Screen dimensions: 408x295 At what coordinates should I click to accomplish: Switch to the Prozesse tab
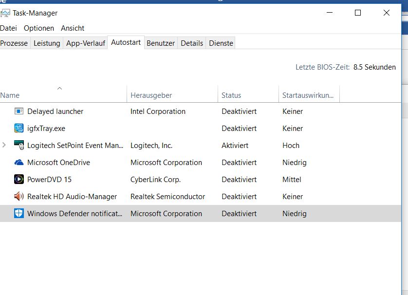[14, 43]
